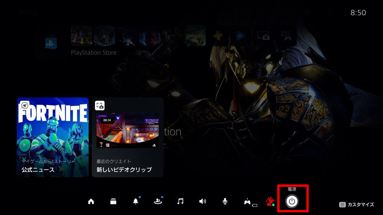Open the red profile avatar icon
The image size is (383, 215).
[270, 201]
